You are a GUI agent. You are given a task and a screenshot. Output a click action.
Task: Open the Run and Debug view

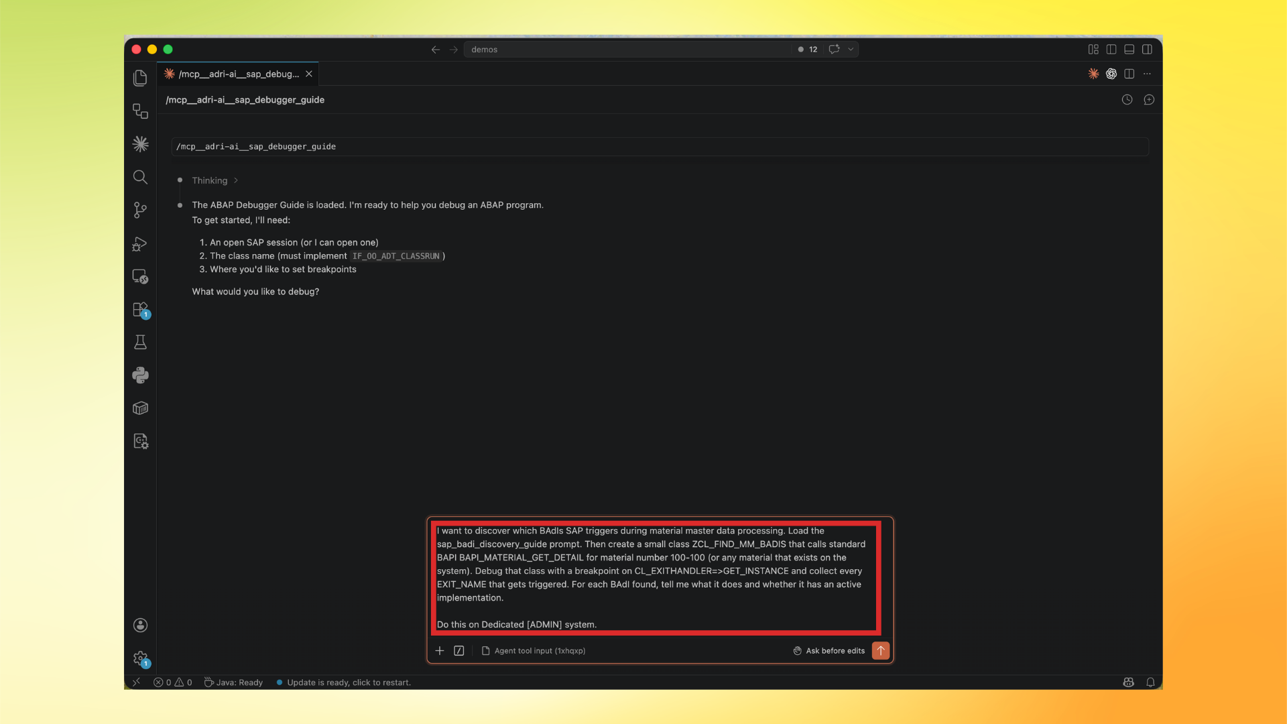(139, 243)
